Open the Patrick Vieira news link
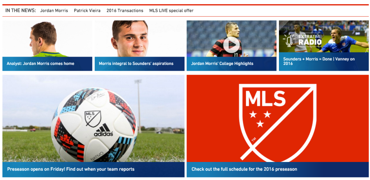Screen dimensions: 370x180 coord(87,10)
